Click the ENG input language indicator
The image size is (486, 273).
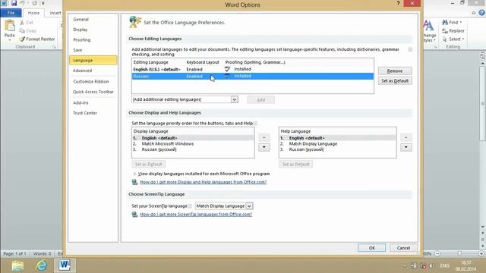click(444, 265)
